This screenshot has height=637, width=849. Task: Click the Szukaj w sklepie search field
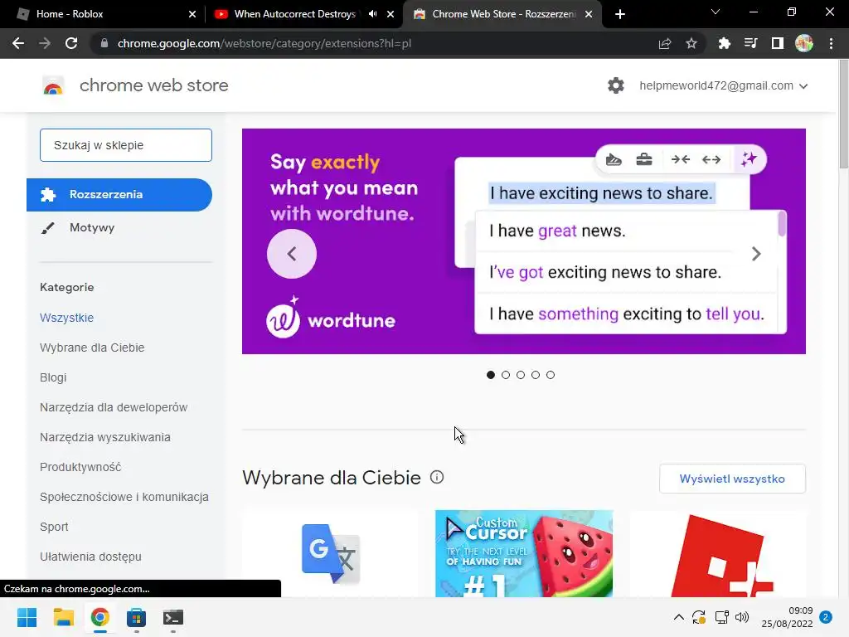(x=126, y=145)
